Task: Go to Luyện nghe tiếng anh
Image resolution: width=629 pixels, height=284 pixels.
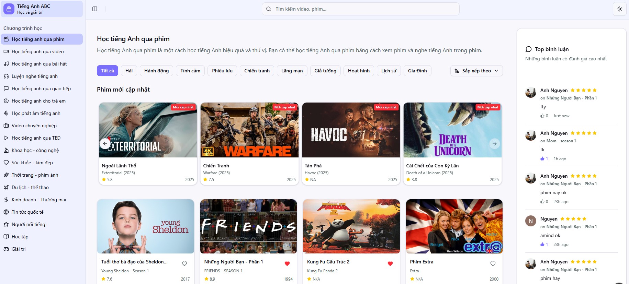Action: [x=42, y=76]
